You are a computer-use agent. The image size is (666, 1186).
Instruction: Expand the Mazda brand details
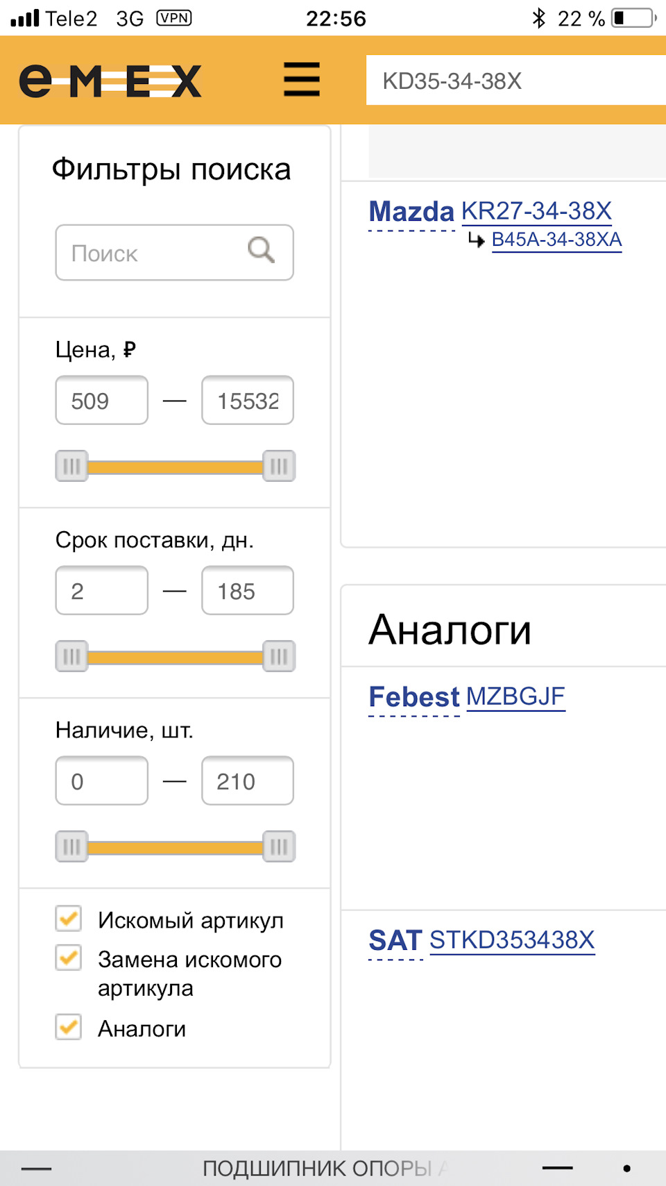coord(411,212)
